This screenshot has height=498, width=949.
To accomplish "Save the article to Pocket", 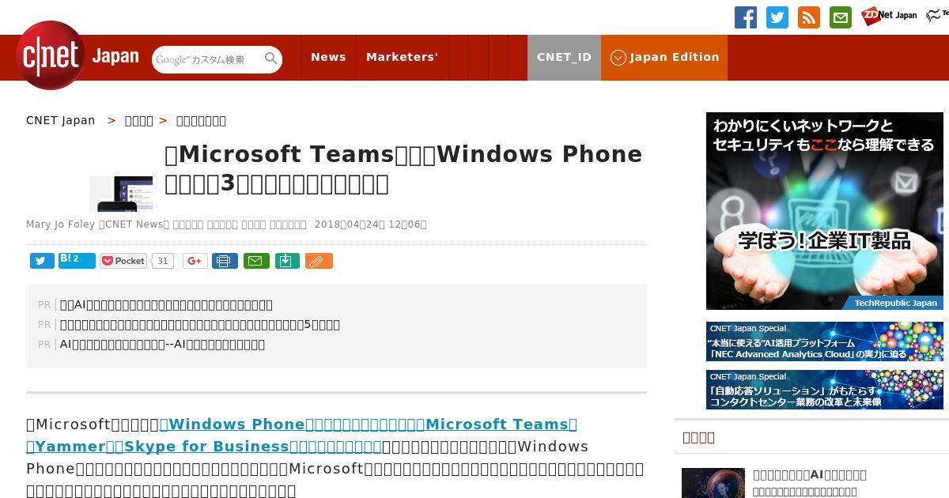I will point(123,261).
